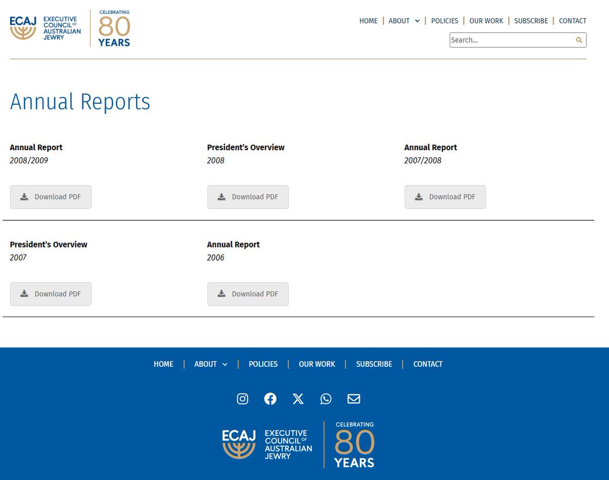609x480 pixels.
Task: Select the '2008/2009' date text
Action: coord(29,160)
